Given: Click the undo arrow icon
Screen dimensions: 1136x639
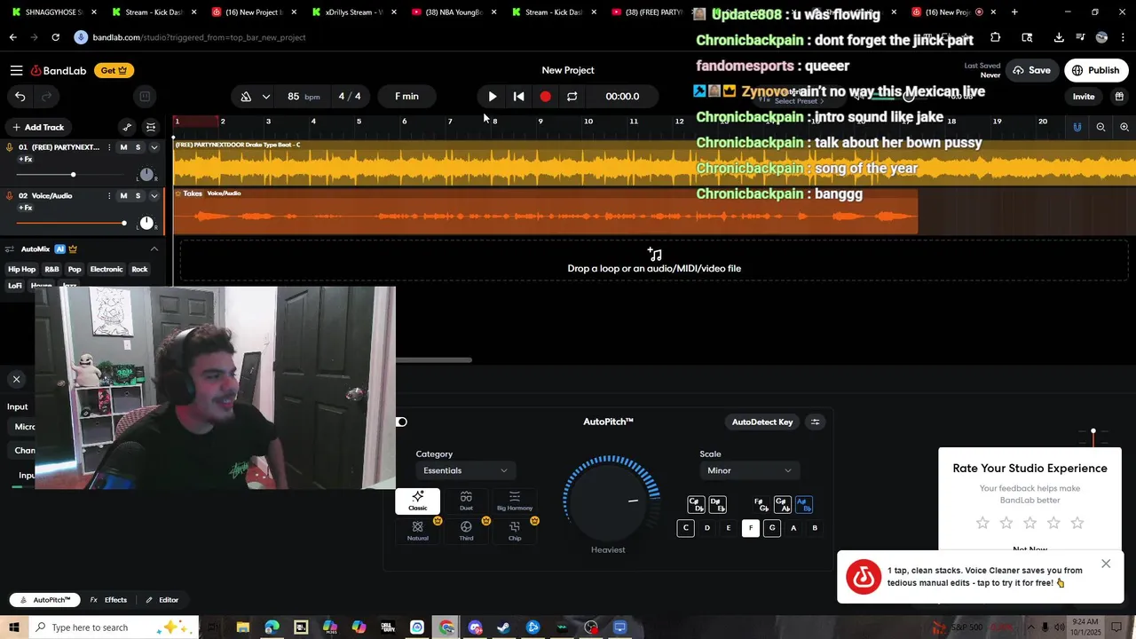Looking at the screenshot, I should point(20,96).
